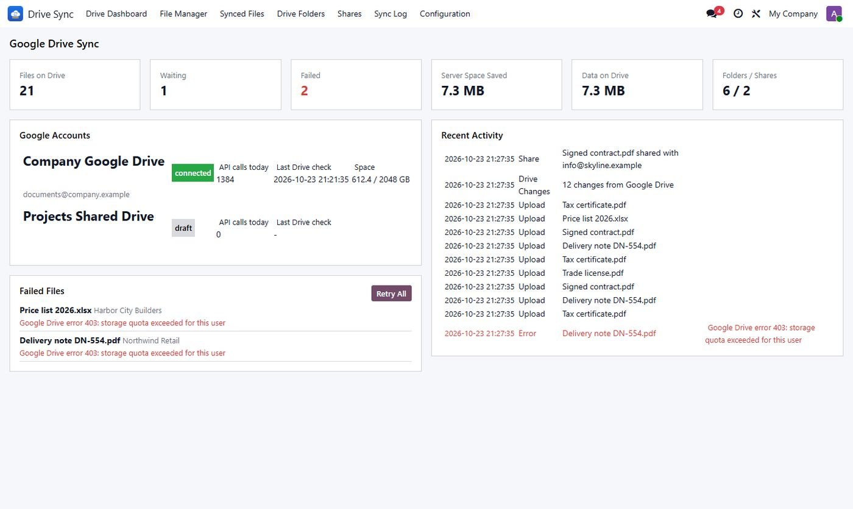This screenshot has width=853, height=509.
Task: Open the Sync Log menu
Action: point(391,13)
